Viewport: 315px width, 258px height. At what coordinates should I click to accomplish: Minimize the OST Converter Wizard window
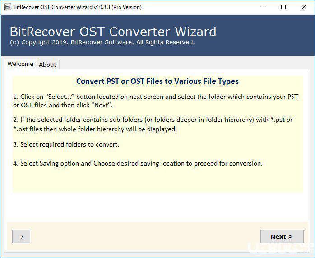click(263, 7)
